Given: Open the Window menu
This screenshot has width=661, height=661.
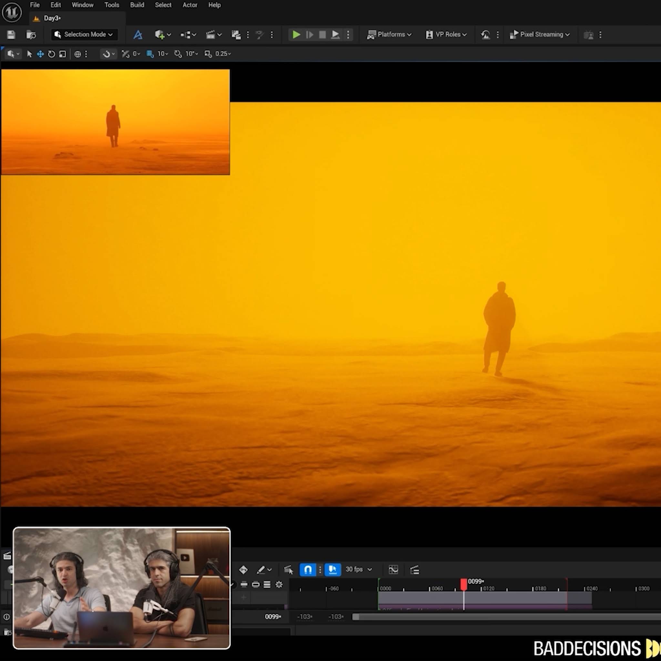Looking at the screenshot, I should click(x=82, y=5).
